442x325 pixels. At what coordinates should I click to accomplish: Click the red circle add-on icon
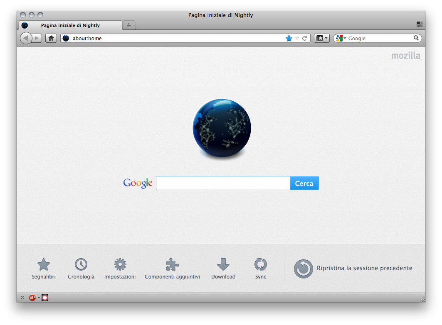coord(45,298)
